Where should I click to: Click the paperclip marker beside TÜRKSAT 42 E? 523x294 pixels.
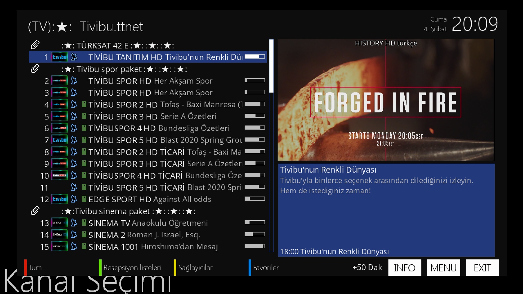click(35, 45)
